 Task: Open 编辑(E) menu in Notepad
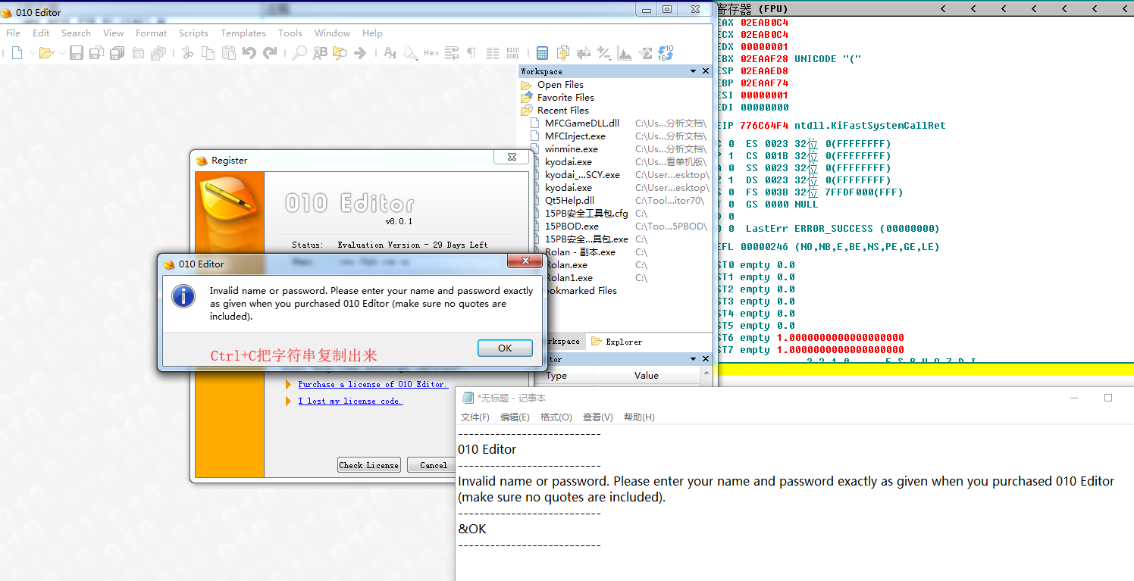(515, 417)
